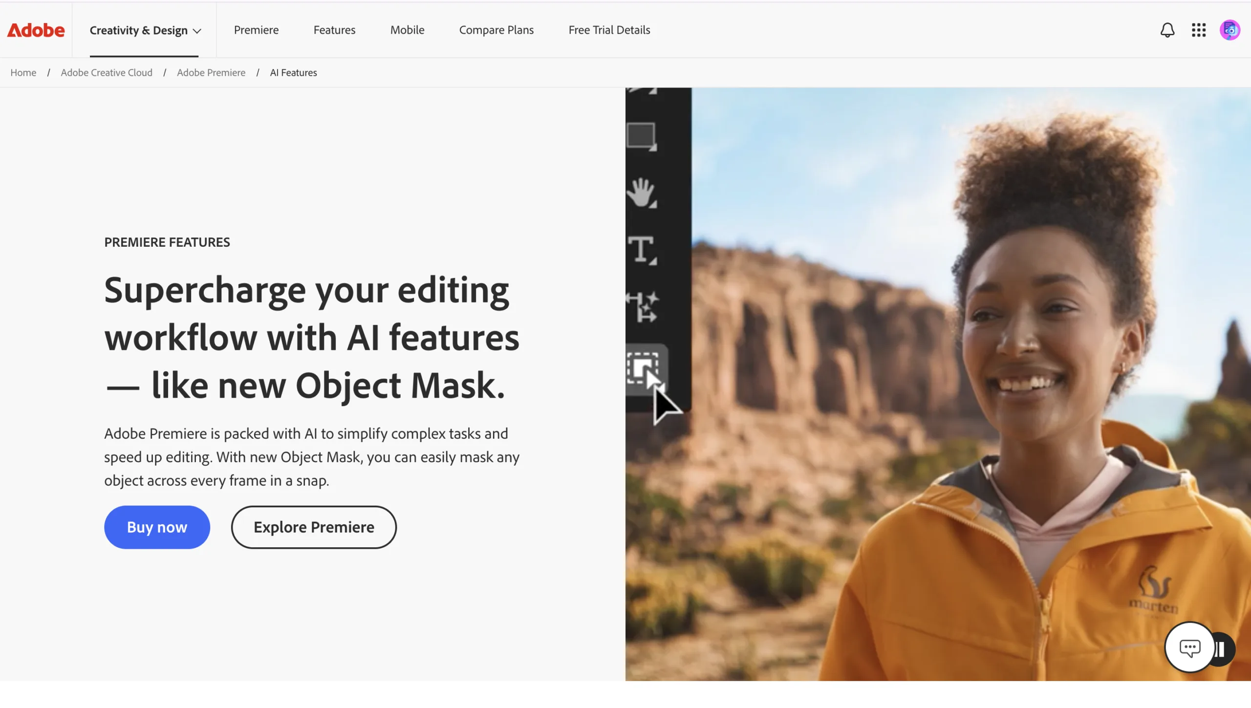This screenshot has height=708, width=1251.
Task: Open Adobe Premiere breadcrumb
Action: coord(211,72)
